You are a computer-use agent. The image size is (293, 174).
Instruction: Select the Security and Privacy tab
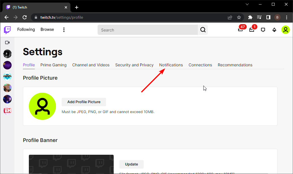(x=134, y=65)
